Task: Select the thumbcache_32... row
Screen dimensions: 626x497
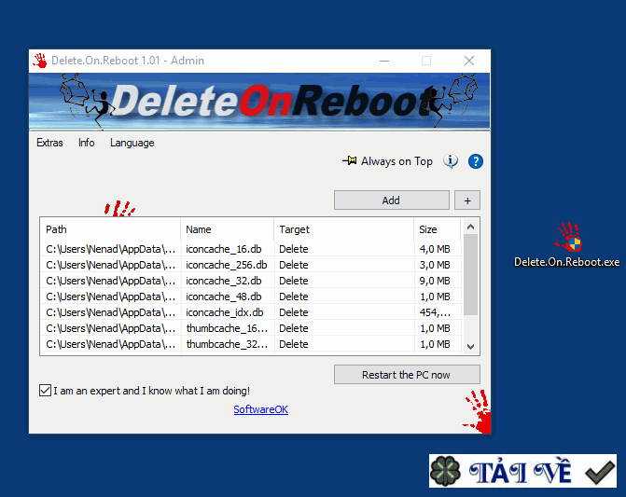Action: click(x=252, y=344)
